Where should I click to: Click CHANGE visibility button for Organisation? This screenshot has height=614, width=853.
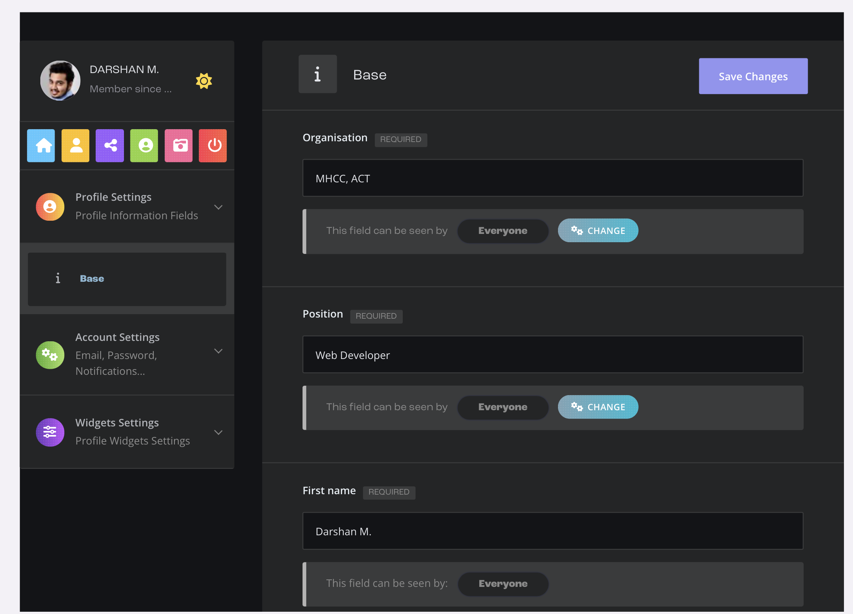598,231
